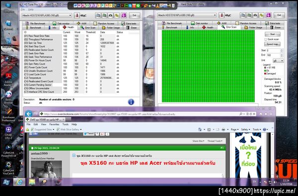Open drive selector in left HD Tune window
This screenshot has height=196, width=298.
tap(47, 15)
